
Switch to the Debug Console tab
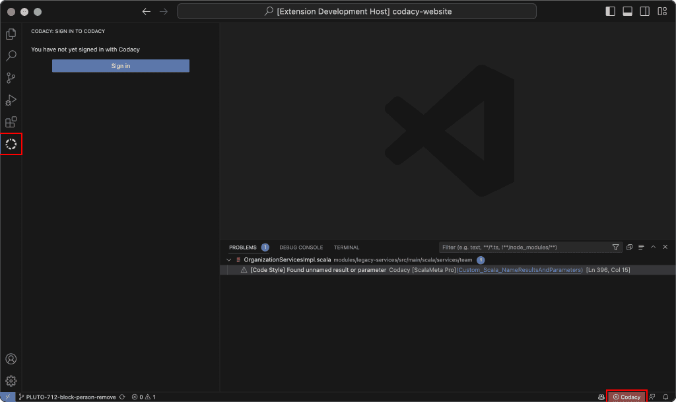[x=301, y=247]
